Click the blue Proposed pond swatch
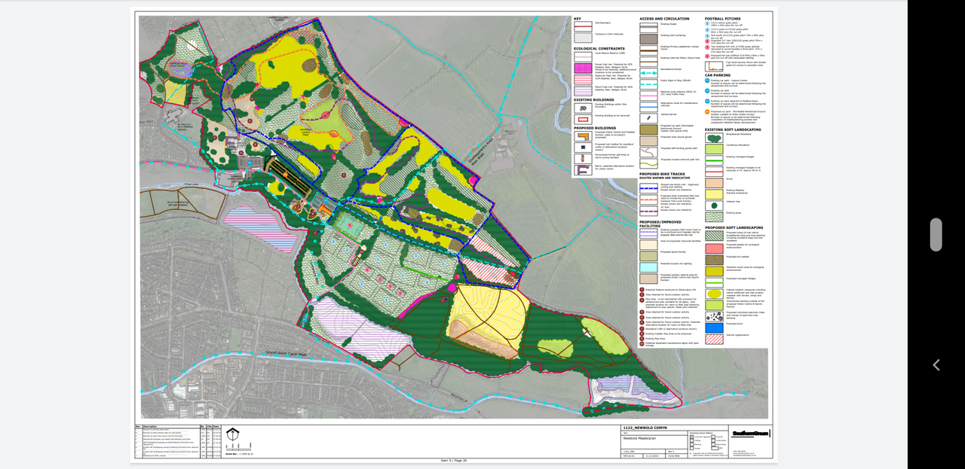The width and height of the screenshot is (965, 469). point(715,327)
